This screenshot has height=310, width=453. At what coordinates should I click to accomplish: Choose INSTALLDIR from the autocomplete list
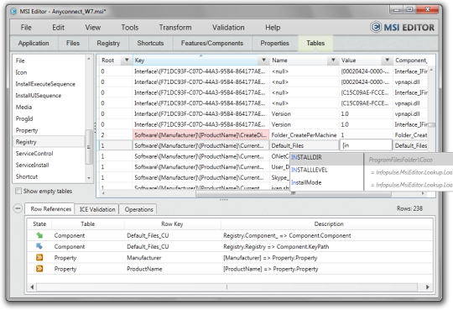(326, 157)
